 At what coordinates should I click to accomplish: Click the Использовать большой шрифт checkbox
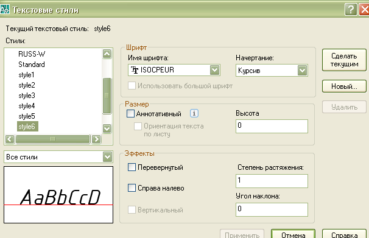(132, 86)
